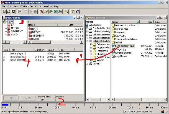Sort file browser by Name column
169x114 pixels.
pyautogui.click(x=126, y=22)
